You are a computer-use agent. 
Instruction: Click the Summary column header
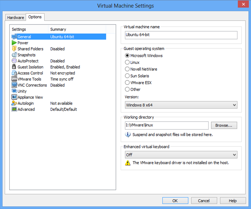click(x=77, y=29)
